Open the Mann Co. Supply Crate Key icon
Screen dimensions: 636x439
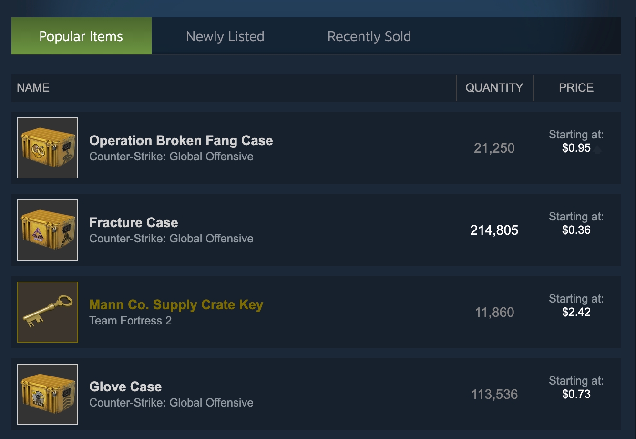[48, 312]
